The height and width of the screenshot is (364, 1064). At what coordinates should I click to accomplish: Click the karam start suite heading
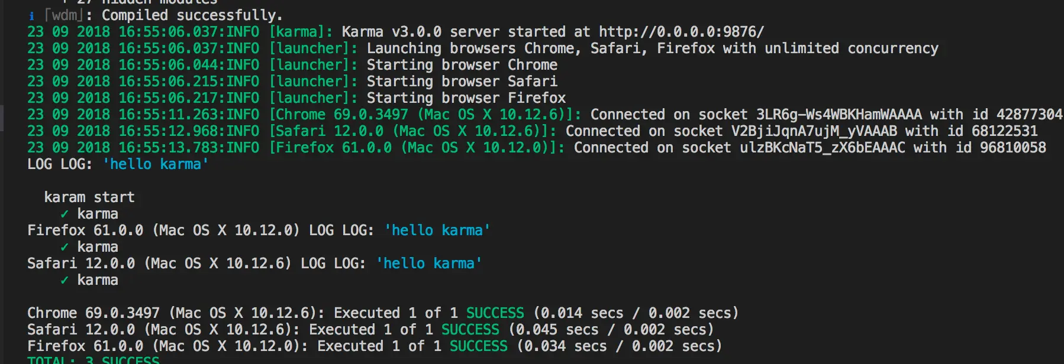pos(89,197)
